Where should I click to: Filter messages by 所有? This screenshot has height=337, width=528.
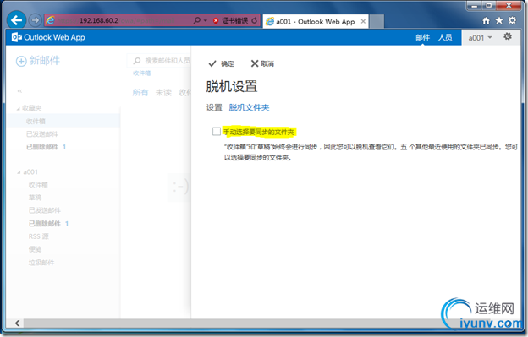click(140, 92)
